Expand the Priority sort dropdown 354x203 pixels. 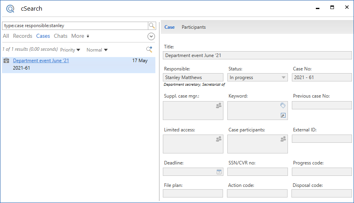point(70,50)
